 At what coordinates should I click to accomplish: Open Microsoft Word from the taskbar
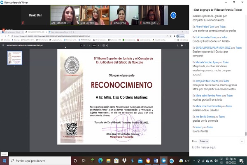(156, 160)
